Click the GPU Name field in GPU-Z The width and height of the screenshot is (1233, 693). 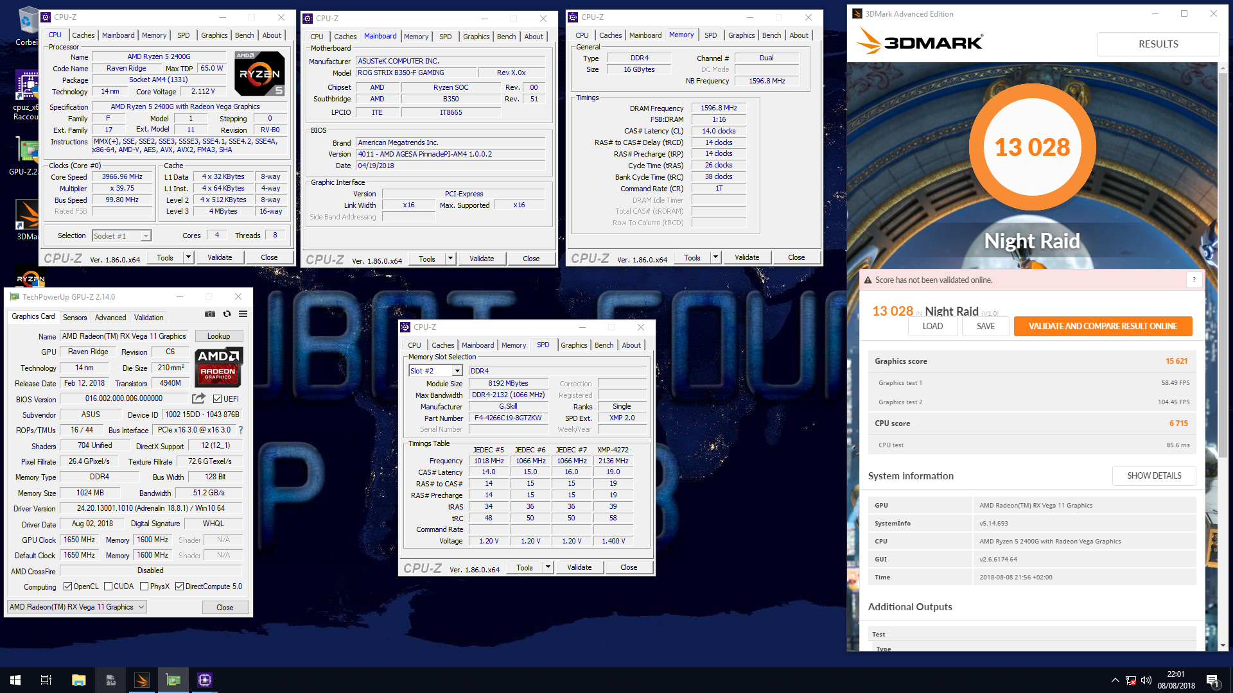tap(125, 336)
